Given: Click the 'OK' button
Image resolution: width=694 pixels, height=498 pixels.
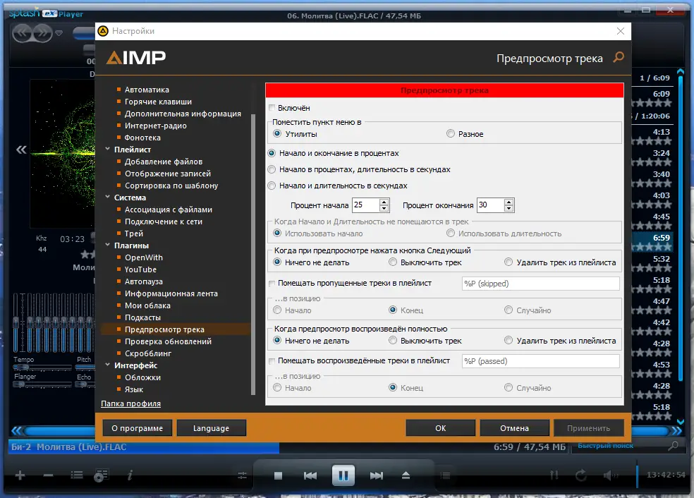Looking at the screenshot, I should click(440, 428).
